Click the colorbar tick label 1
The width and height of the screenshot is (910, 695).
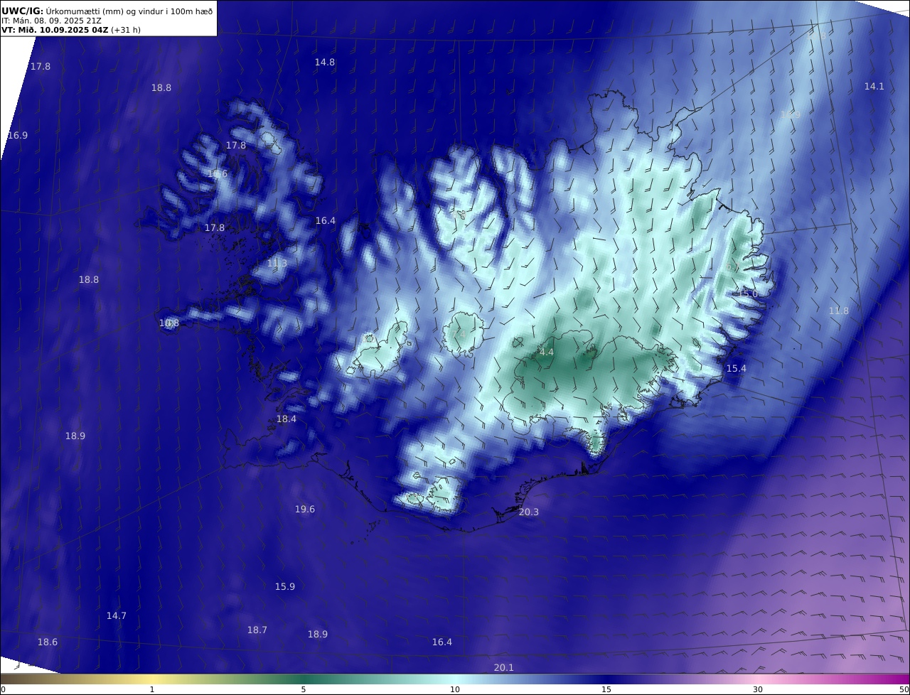click(152, 689)
